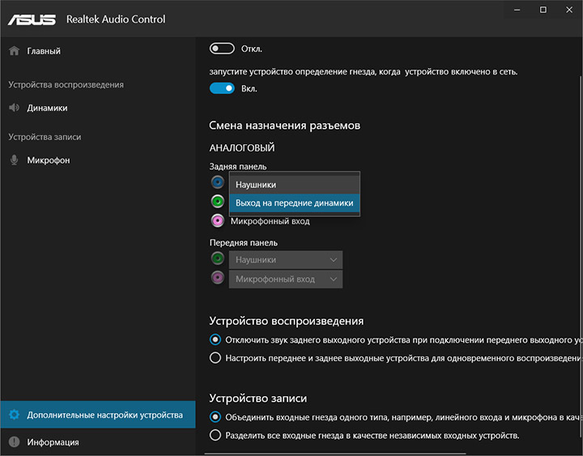Click the gear icon for Дополнительные настройки устройства

(14, 416)
